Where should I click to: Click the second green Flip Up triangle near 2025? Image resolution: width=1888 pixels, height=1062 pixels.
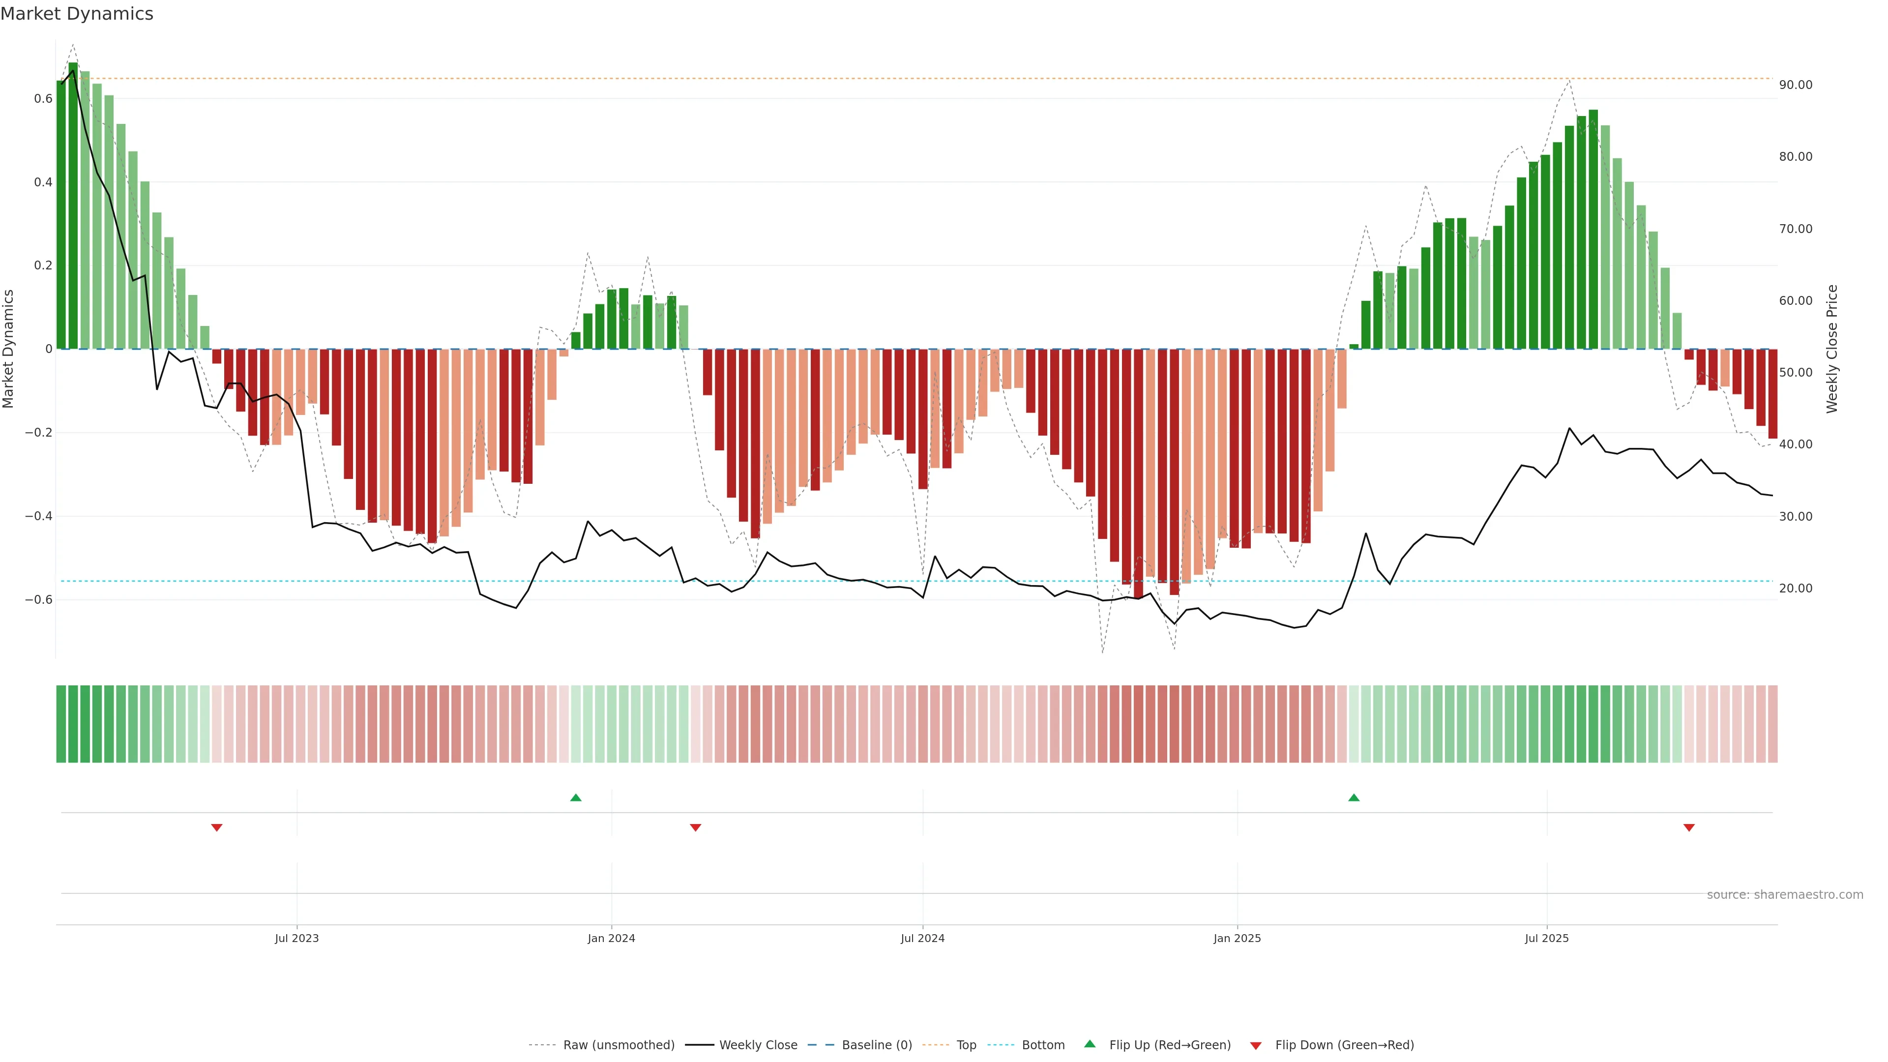1354,797
